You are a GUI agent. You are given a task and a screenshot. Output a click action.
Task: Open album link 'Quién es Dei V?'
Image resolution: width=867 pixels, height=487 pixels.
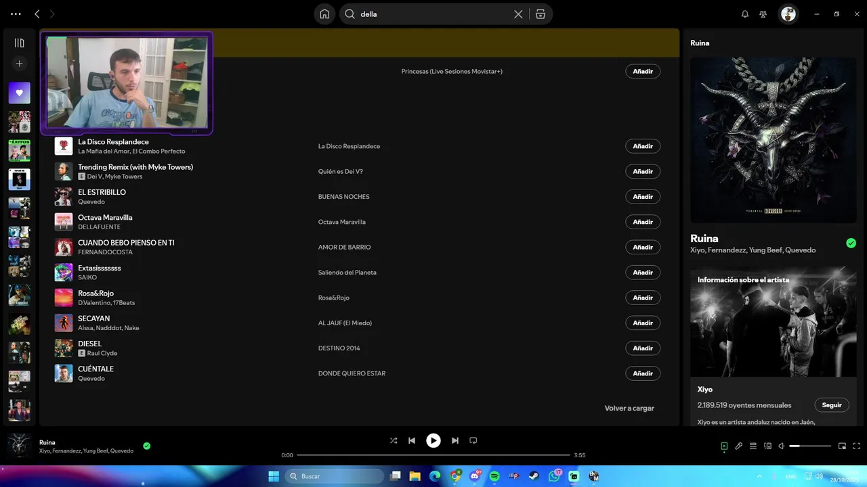tap(341, 172)
